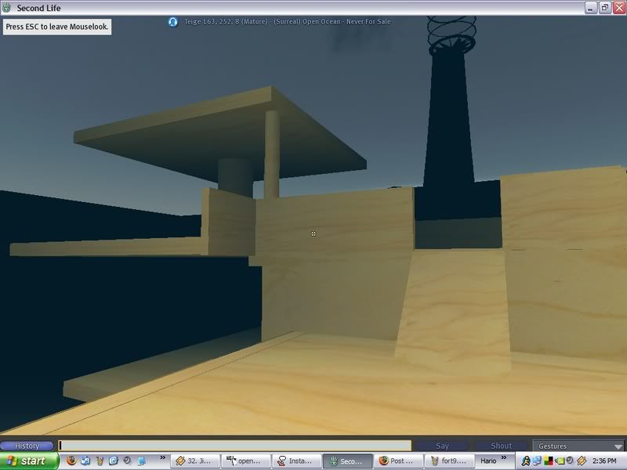This screenshot has width=627, height=470.
Task: Click the blue location icon beside Teige
Action: coord(172,21)
